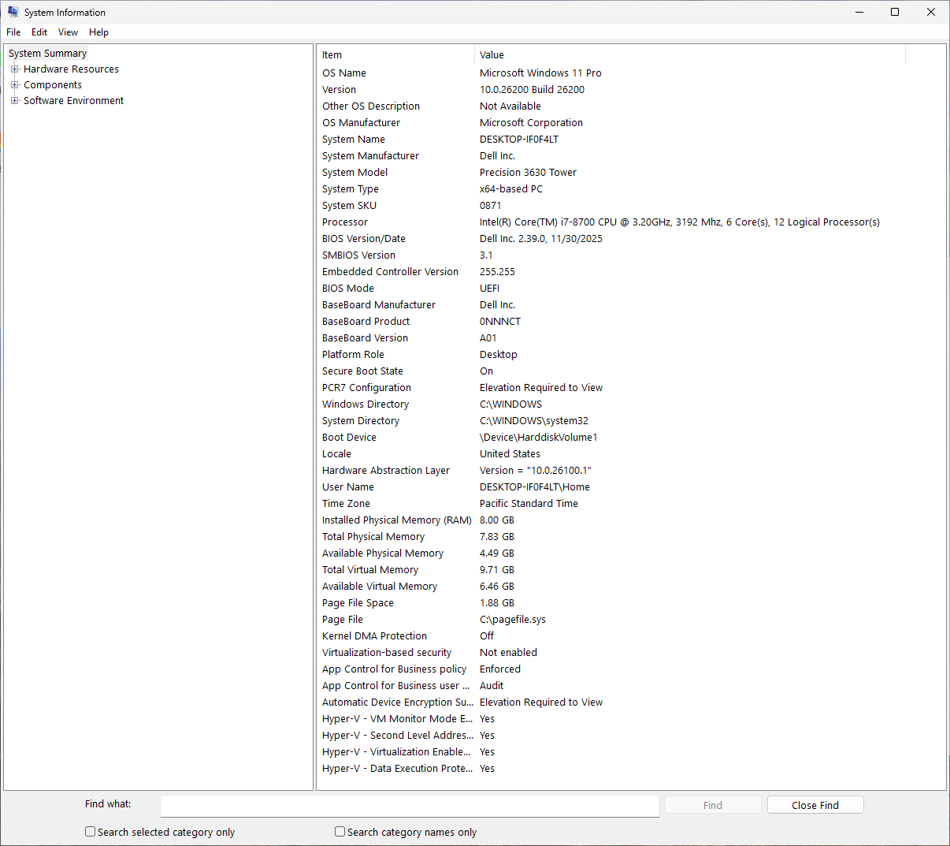Select System Summary in the tree

click(47, 54)
